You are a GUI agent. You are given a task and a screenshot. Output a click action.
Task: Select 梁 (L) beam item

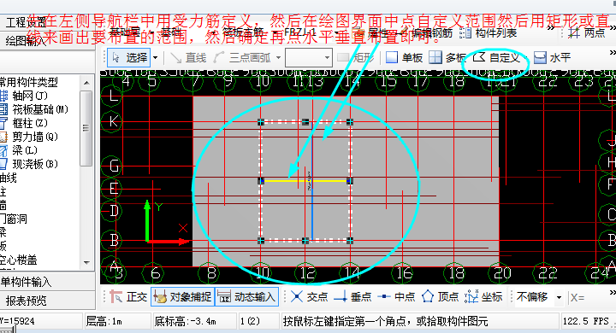(19, 150)
